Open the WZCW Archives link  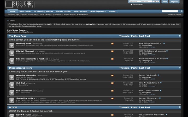(x=82, y=15)
